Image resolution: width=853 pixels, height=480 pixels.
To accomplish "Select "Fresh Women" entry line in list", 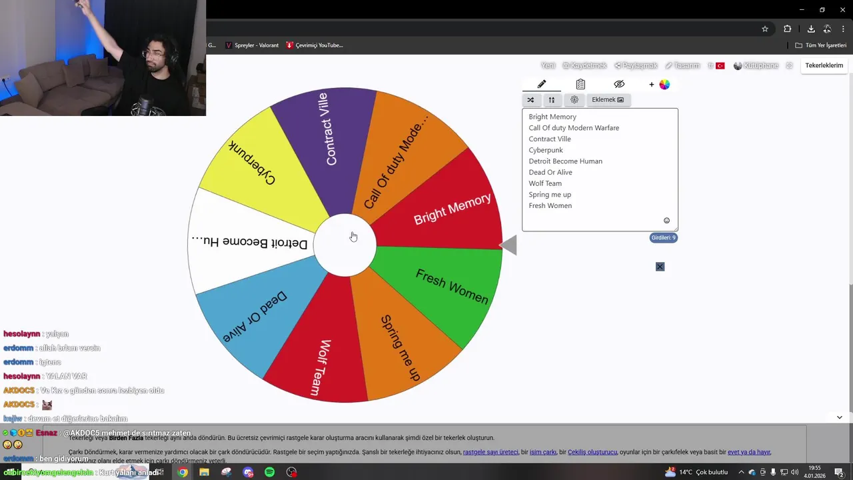I will coord(550,206).
